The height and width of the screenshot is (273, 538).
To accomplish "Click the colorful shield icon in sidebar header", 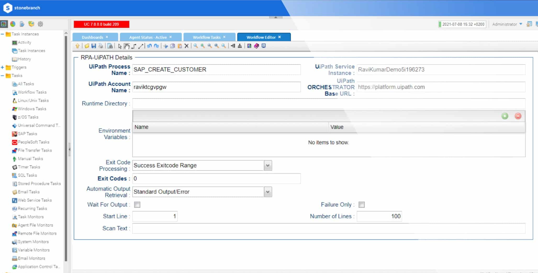I will click(x=31, y=24).
